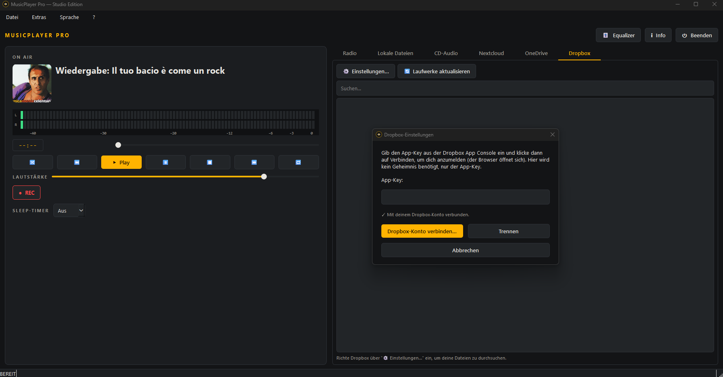This screenshot has height=377, width=723.
Task: Toggle repeat mode
Action: (298, 162)
